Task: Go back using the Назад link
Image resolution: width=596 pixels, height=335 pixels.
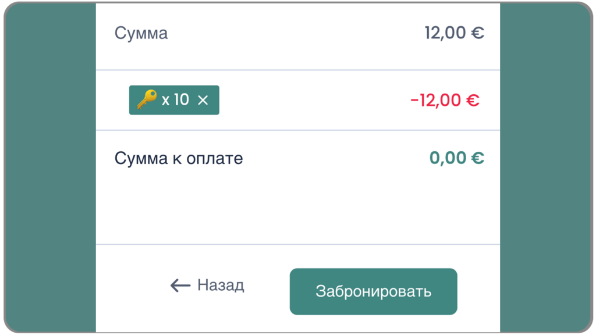Action: coord(221,285)
